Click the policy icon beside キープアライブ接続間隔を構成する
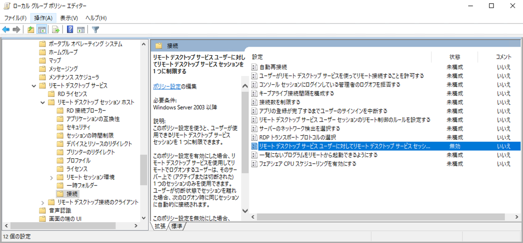The height and width of the screenshot is (243, 523). point(255,93)
